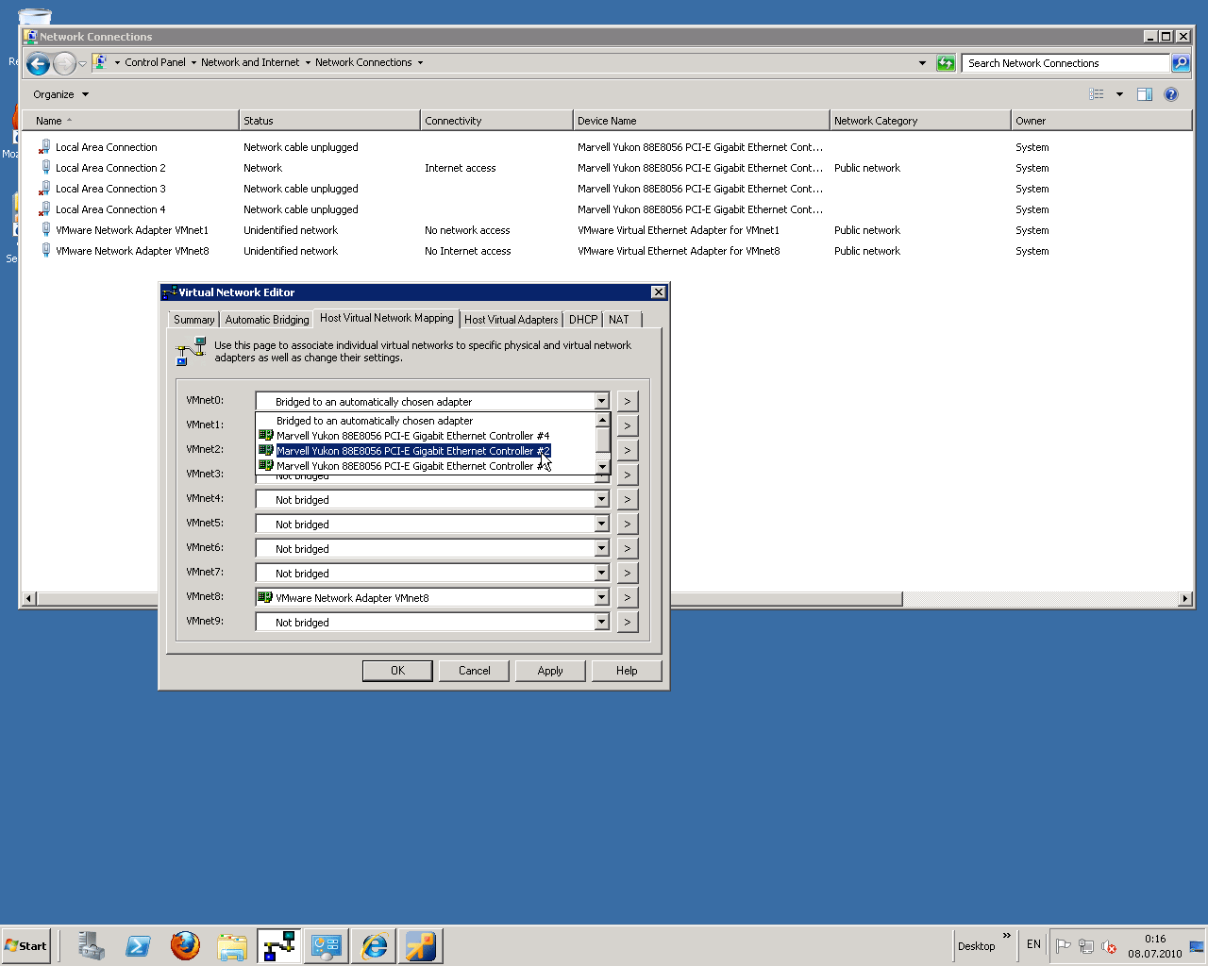Click the > button for VMnet8

click(x=628, y=597)
